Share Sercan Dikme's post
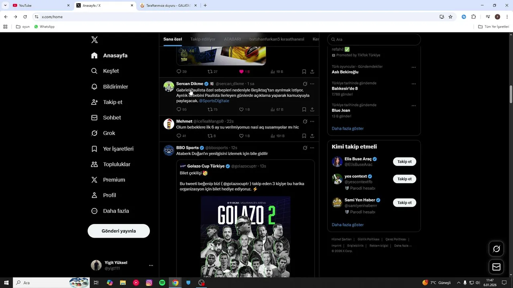Screen dimensions: 513x288 pyautogui.click(x=312, y=109)
